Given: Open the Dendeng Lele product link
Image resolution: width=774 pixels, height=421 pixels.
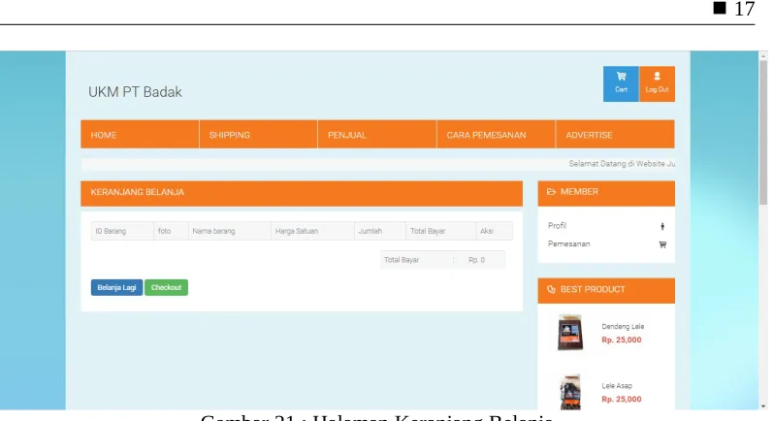Looking at the screenshot, I should (623, 327).
